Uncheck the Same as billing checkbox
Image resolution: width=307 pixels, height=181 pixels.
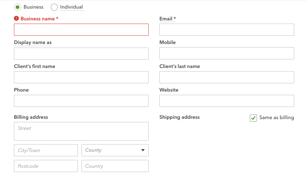pos(253,118)
